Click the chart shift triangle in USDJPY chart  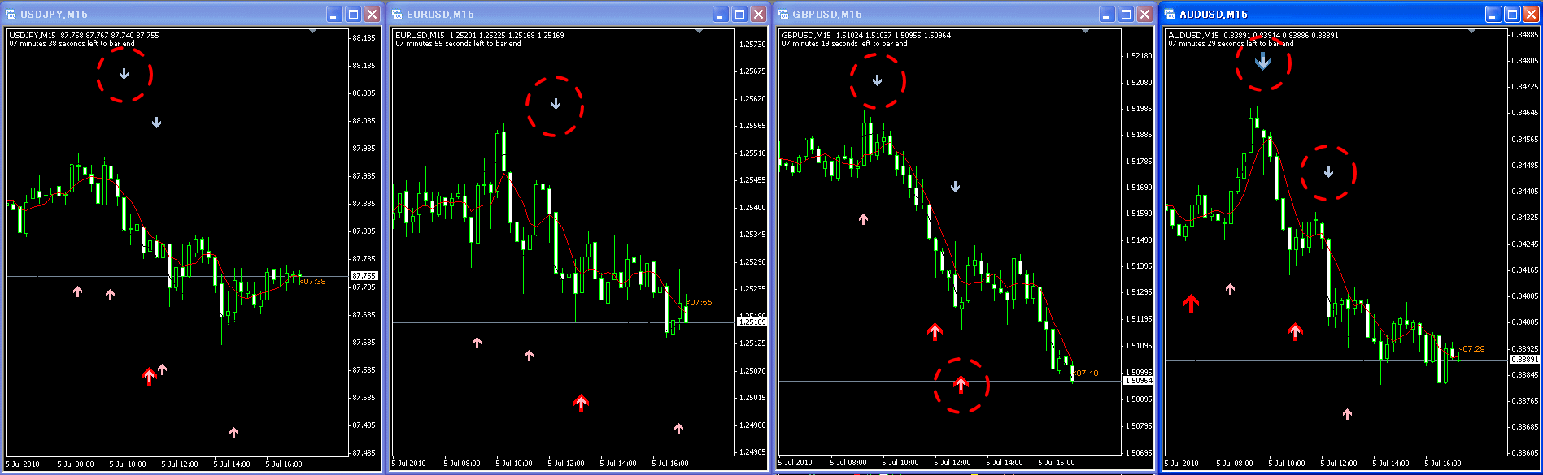313,31
